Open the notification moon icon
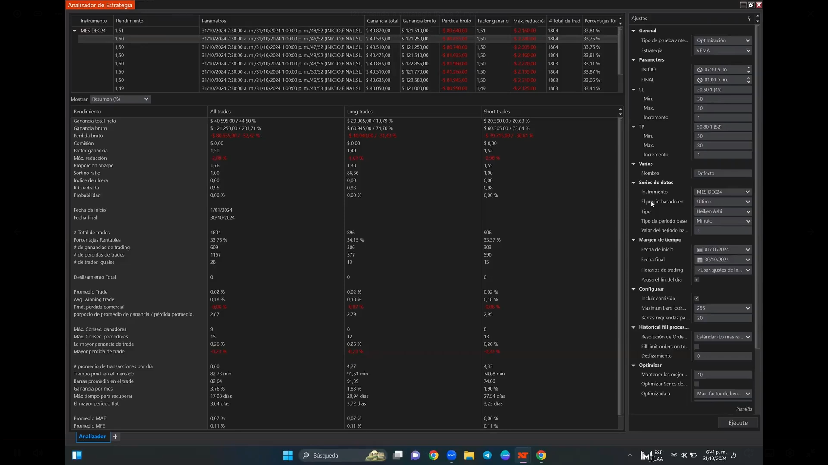Screen dimensions: 828x465 click(734, 455)
